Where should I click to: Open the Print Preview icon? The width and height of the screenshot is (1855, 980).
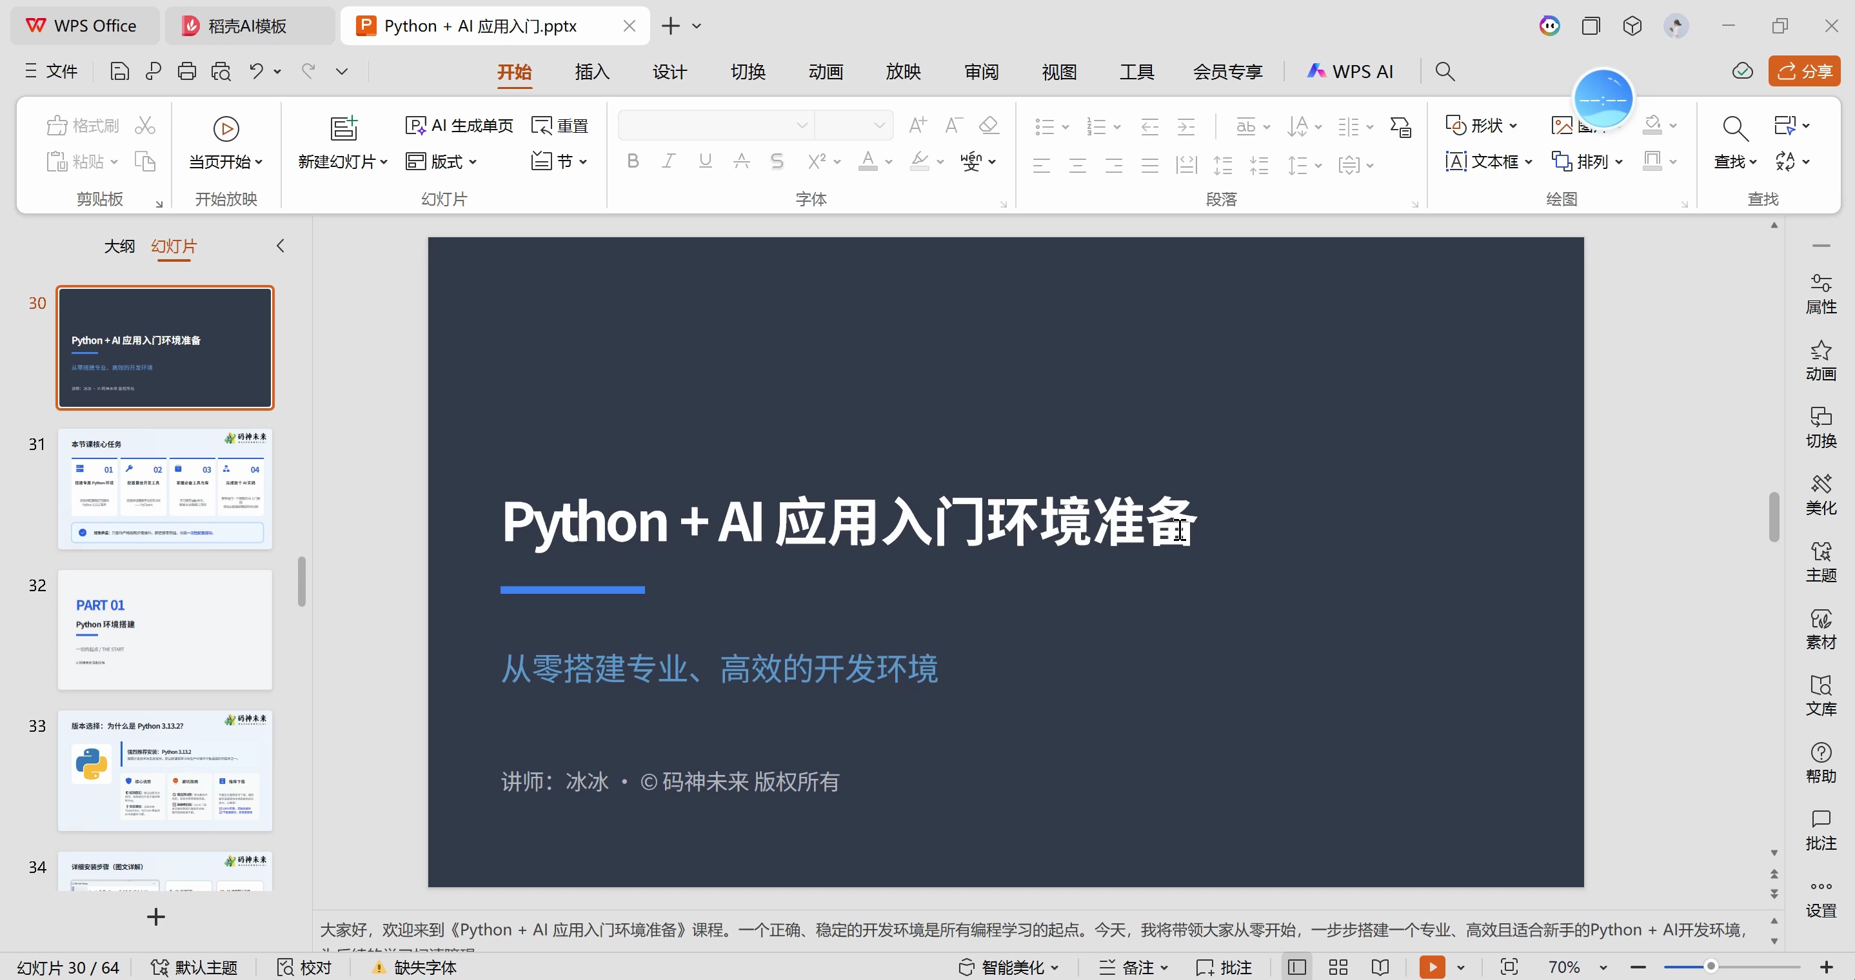tap(221, 72)
